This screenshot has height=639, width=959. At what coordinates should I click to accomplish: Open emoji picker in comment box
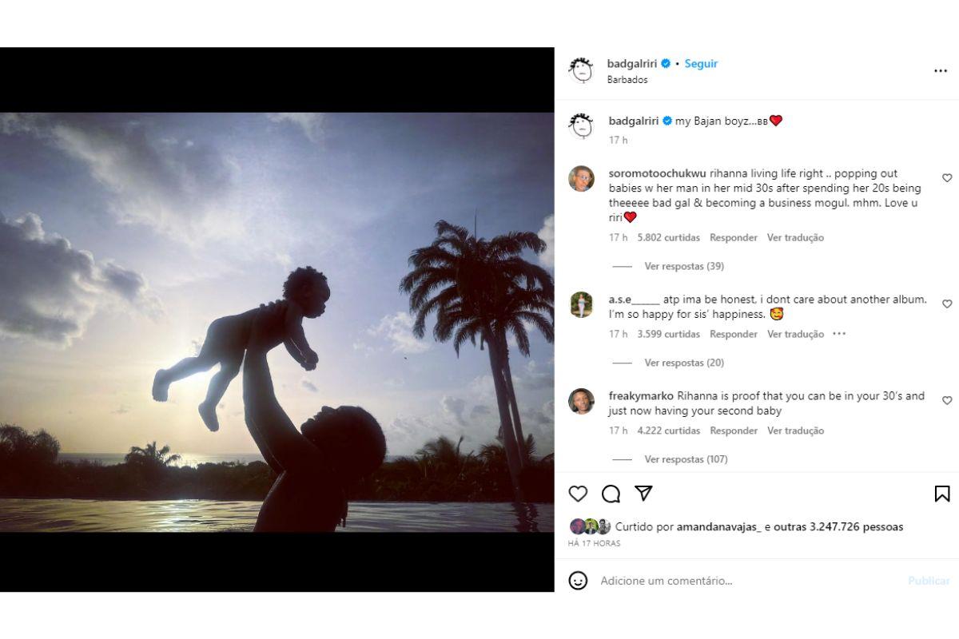(x=578, y=581)
